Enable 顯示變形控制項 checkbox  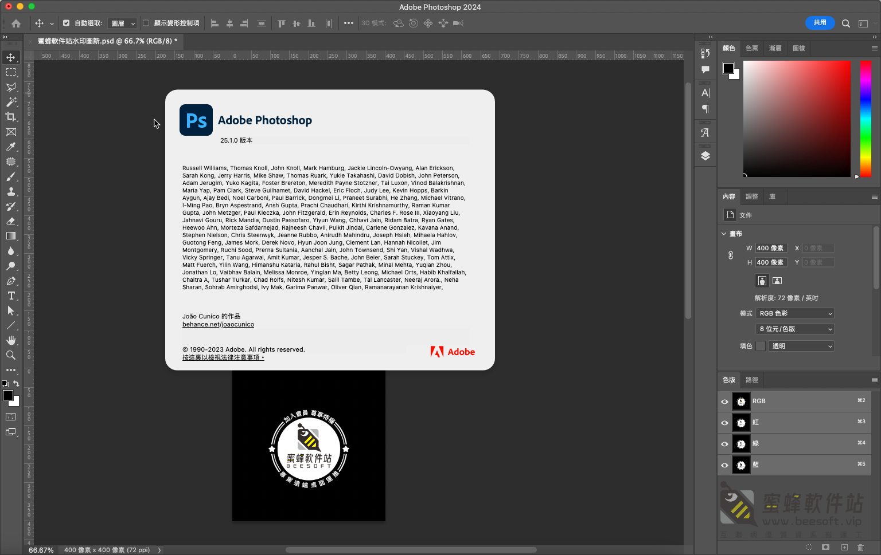(x=146, y=23)
